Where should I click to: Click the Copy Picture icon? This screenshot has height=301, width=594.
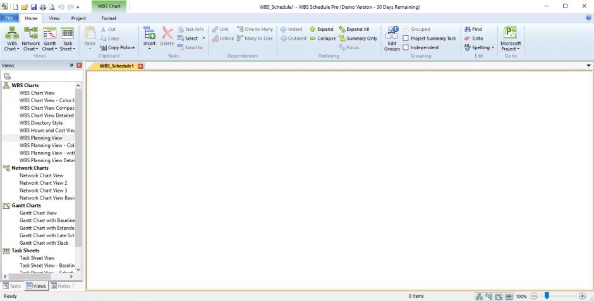(104, 48)
